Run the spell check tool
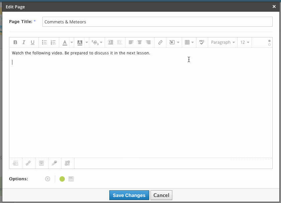This screenshot has width=281, height=203. 201,42
